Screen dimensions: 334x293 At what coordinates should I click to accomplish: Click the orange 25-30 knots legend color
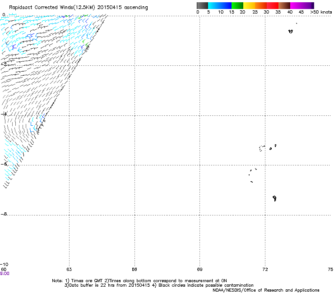[261, 5]
